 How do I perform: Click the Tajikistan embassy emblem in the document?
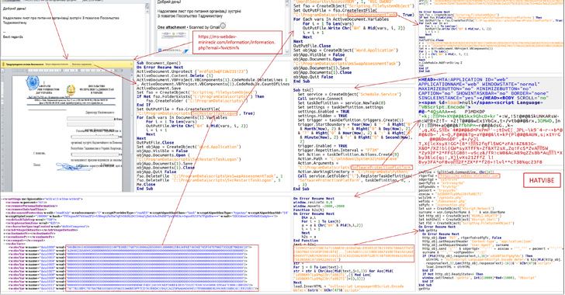pos(71,89)
